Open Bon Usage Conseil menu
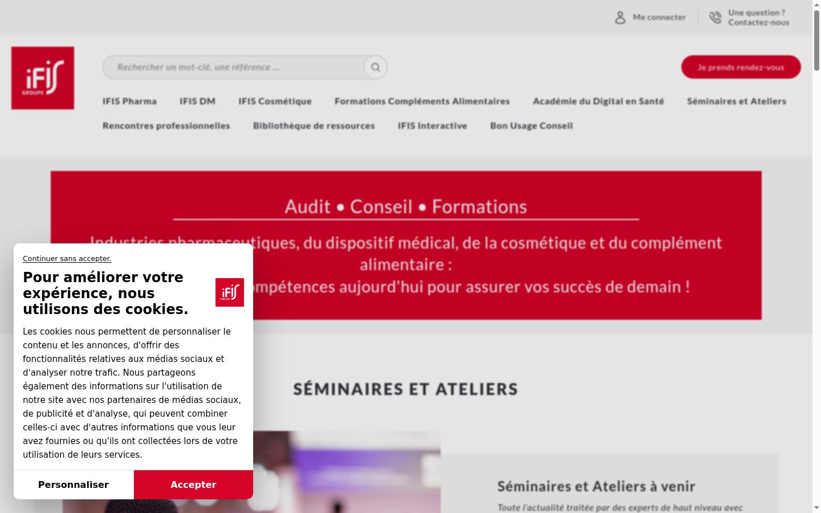821x513 pixels. tap(531, 126)
